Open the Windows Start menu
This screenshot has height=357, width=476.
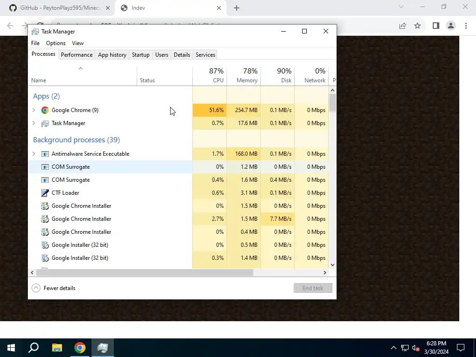pos(11,348)
